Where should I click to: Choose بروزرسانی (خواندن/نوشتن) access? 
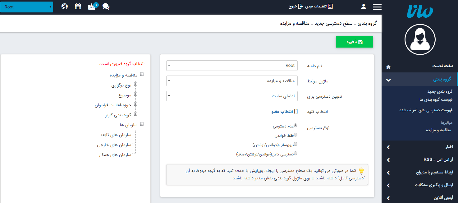(x=295, y=144)
